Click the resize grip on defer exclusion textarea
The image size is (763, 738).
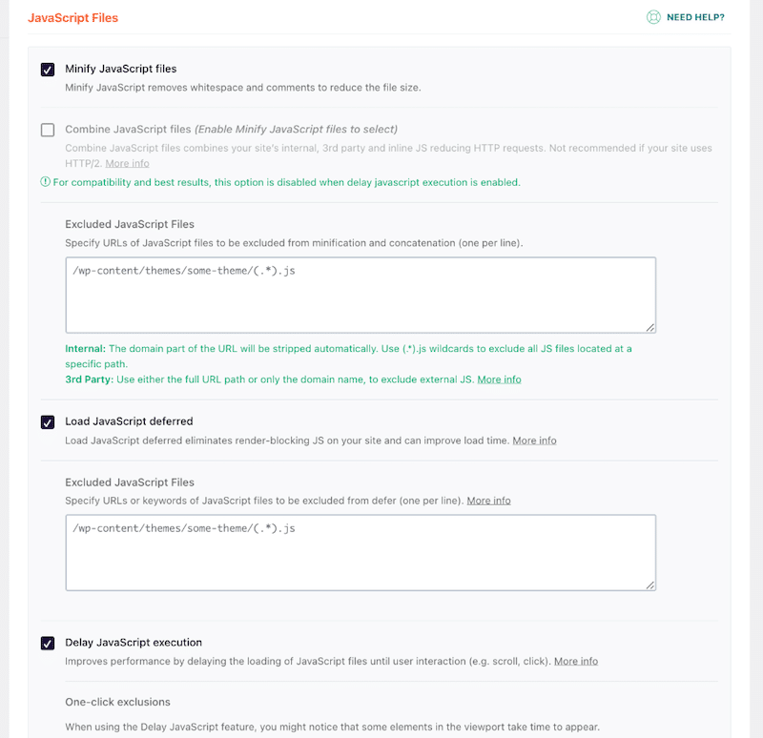tap(650, 585)
